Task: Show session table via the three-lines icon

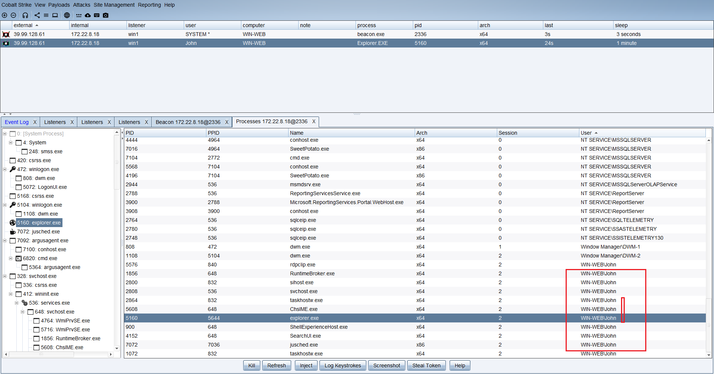Action: (46, 15)
